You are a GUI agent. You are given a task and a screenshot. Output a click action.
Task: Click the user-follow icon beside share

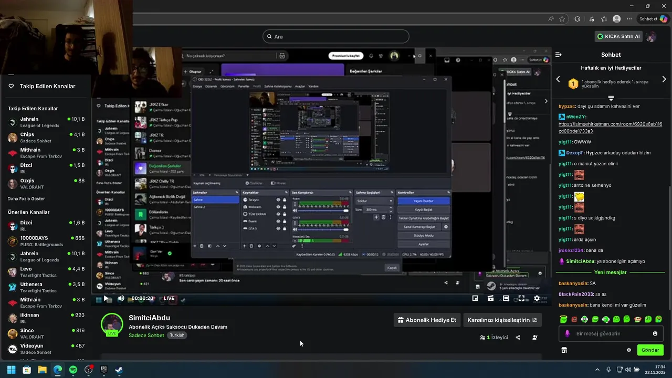(x=534, y=338)
